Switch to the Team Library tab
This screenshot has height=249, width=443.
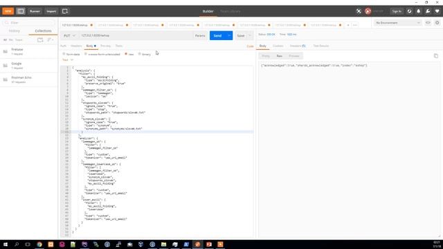(x=230, y=11)
